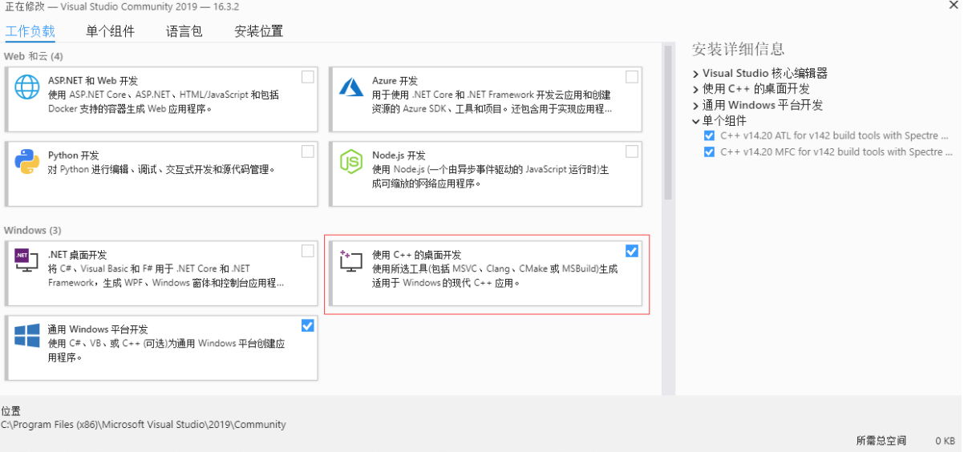Uncheck the 使用 C++ 的桌面开发 workload checkbox
The width and height of the screenshot is (964, 452).
coord(632,251)
